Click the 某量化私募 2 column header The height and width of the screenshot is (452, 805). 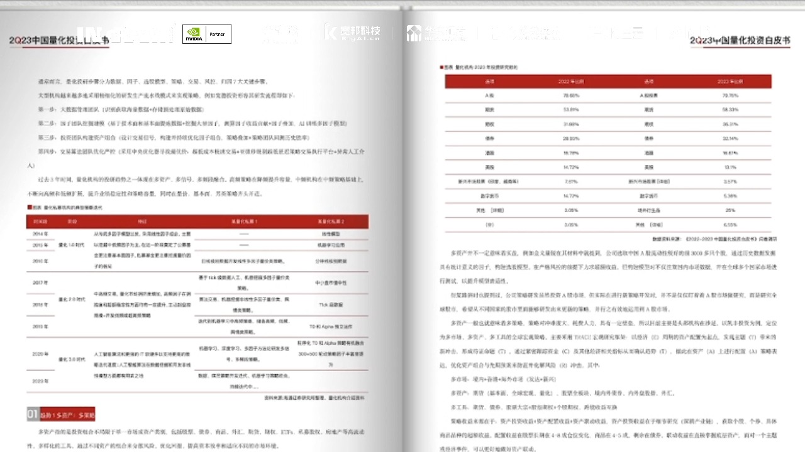click(331, 222)
